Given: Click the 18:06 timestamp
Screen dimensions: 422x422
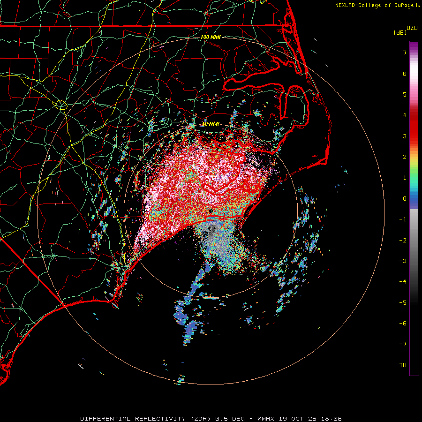Looking at the screenshot, I should (331, 419).
